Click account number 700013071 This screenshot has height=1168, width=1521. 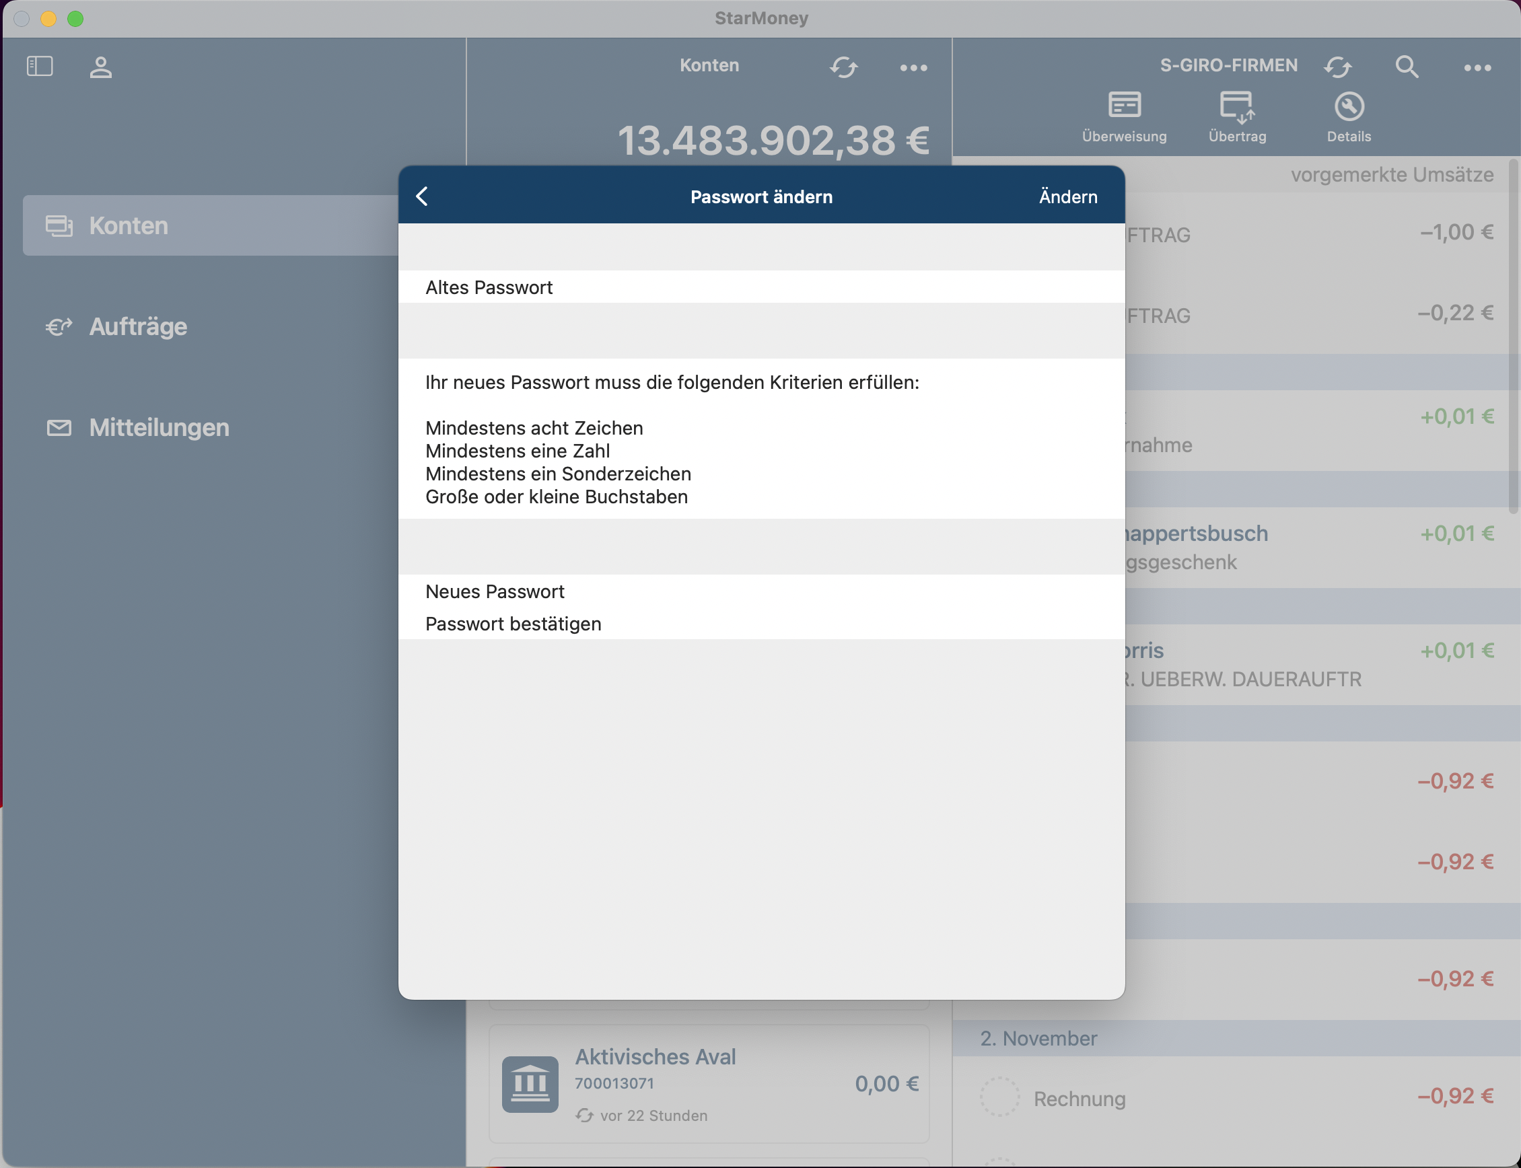(x=614, y=1083)
